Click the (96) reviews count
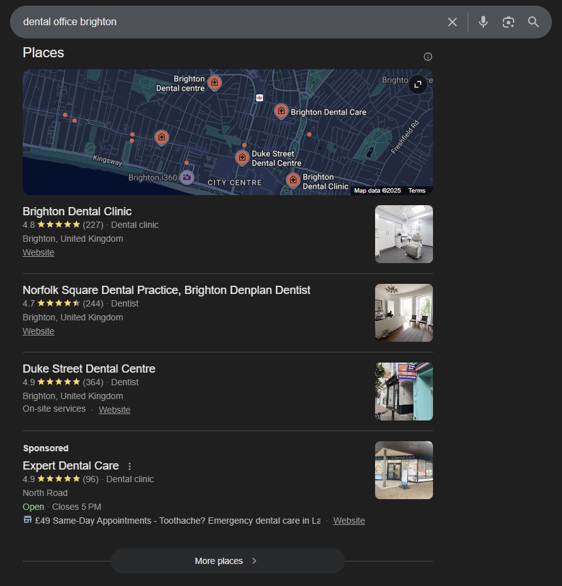This screenshot has height=586, width=562. [x=91, y=479]
